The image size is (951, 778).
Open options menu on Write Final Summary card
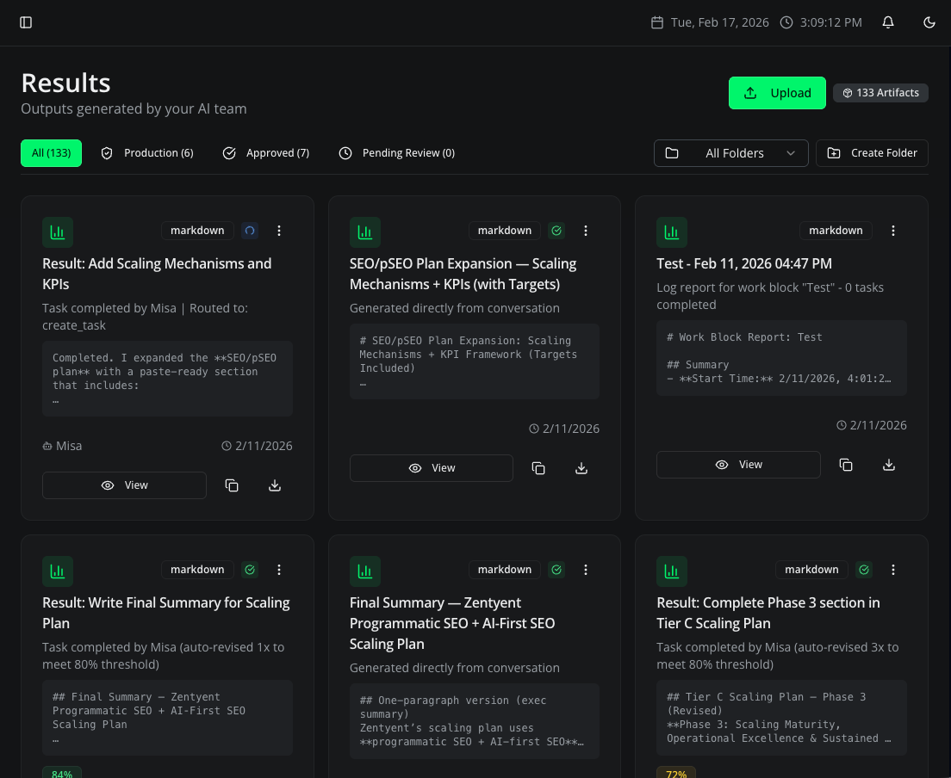(279, 570)
